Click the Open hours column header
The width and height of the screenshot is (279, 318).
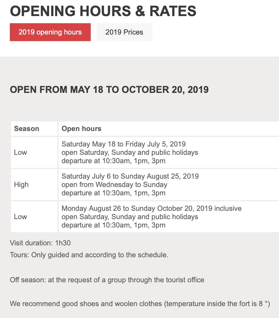click(x=81, y=129)
